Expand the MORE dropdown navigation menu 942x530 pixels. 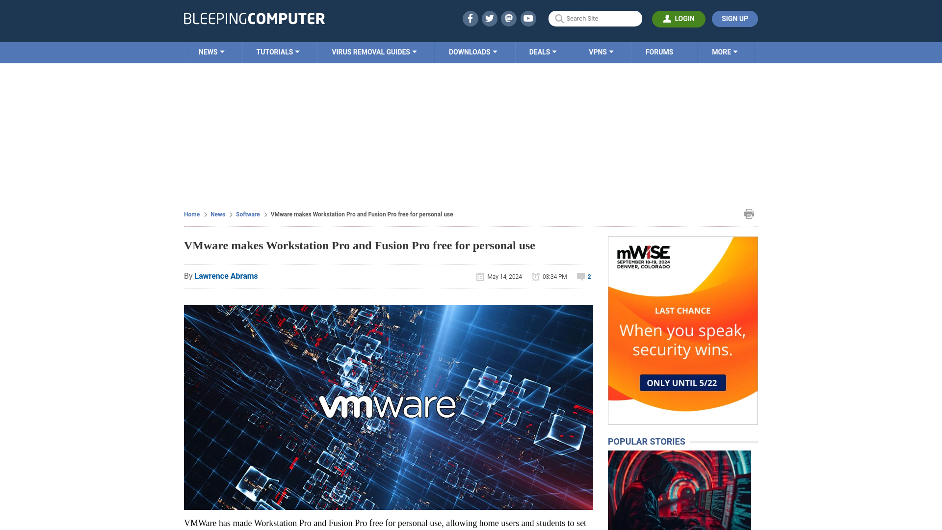click(725, 52)
